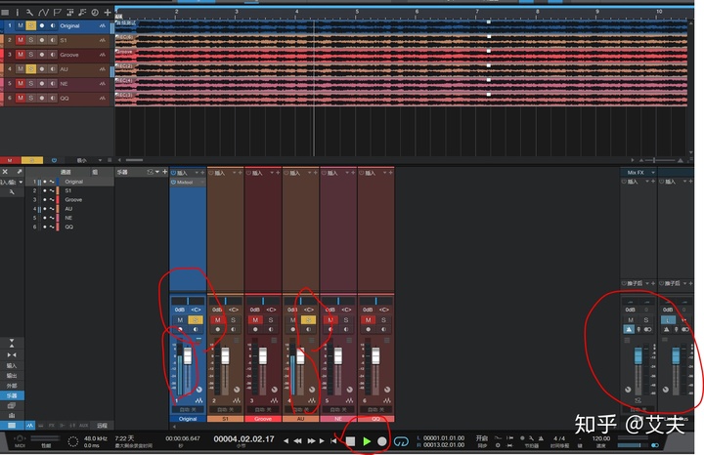Toggle AUX channel filter in mixer bottom bar

point(83,425)
